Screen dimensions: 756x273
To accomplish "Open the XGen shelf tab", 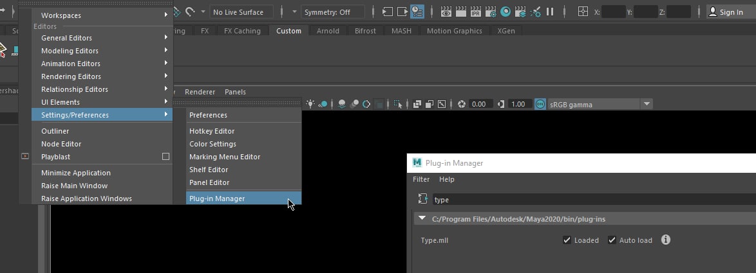I will pos(506,31).
